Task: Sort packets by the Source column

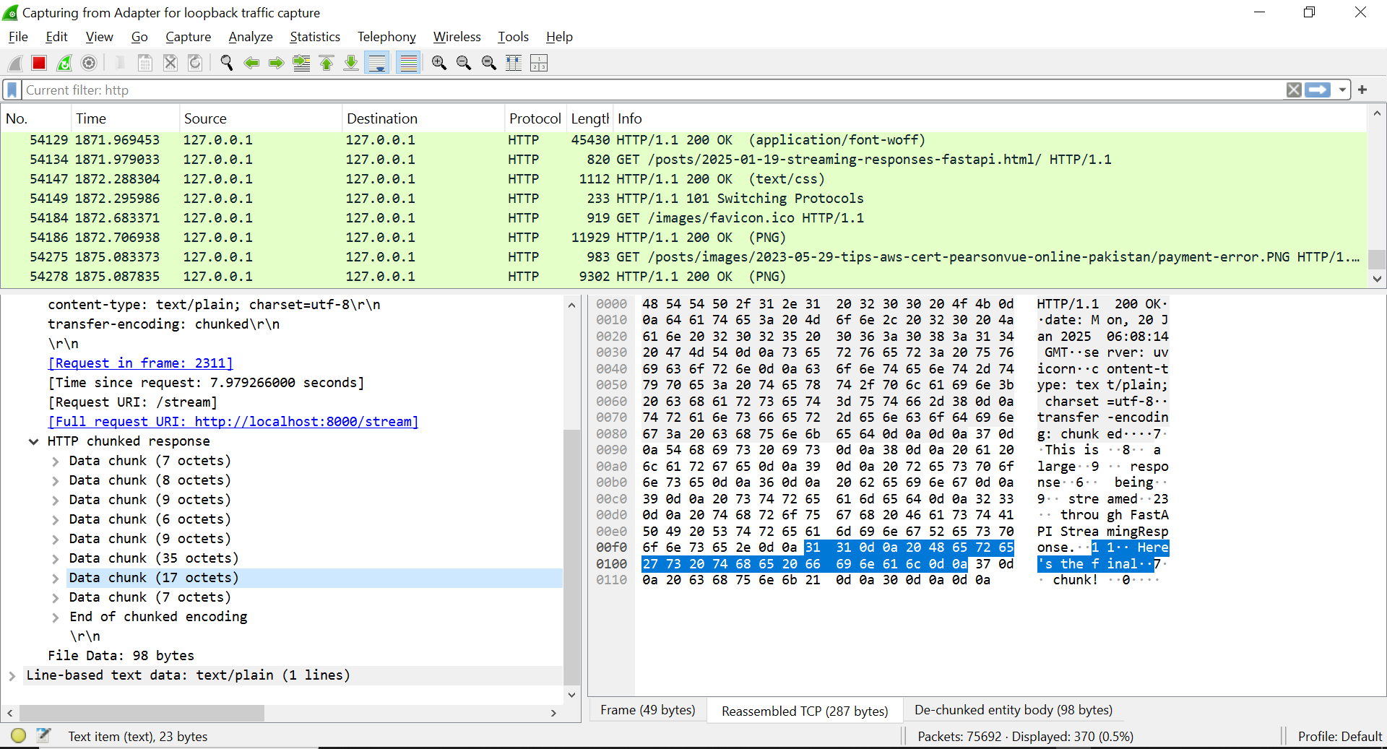Action: (x=260, y=118)
